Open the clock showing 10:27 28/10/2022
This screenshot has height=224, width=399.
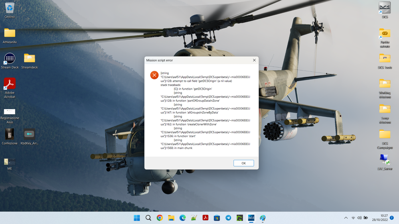tap(380, 218)
